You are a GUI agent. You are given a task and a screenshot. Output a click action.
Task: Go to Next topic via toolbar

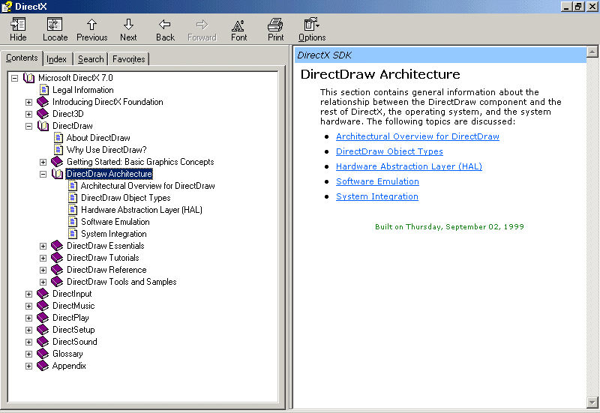(128, 29)
